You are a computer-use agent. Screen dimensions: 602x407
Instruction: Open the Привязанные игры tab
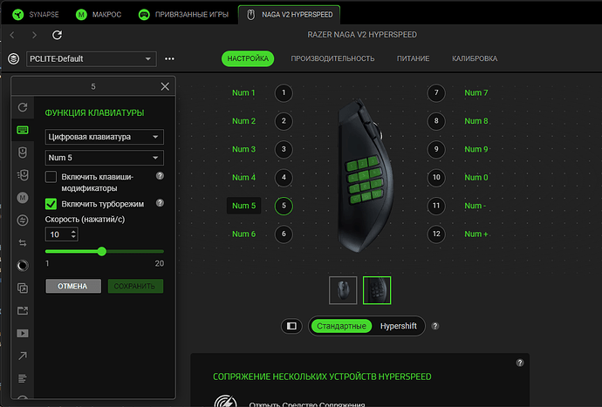tap(183, 15)
